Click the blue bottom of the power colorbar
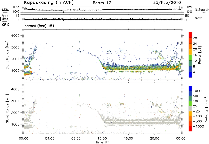This screenshot has width=209, height=144. [190, 75]
